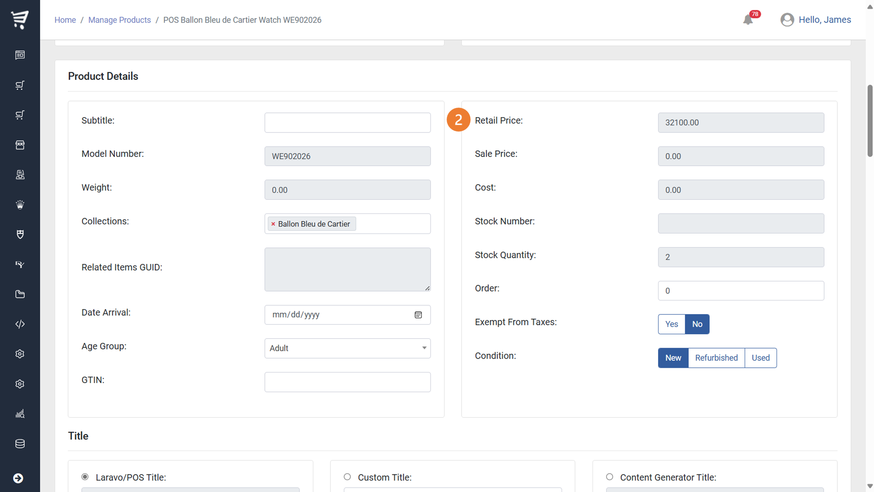Viewport: 874px width, 492px height.
Task: Select Content Generator Title radio option
Action: coord(609,477)
